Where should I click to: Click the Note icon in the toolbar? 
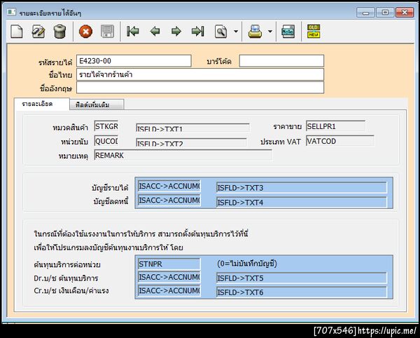coord(288,32)
